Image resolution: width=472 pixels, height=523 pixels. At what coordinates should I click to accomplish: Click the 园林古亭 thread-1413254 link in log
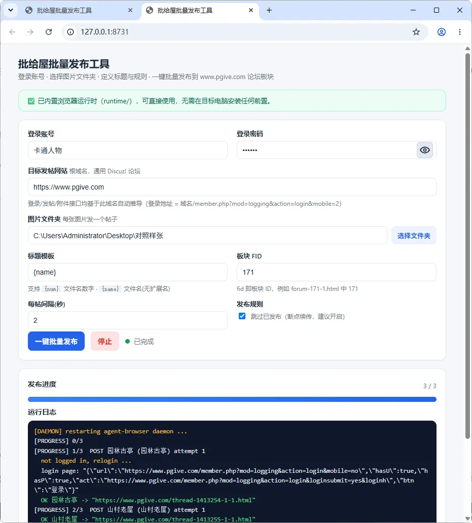coord(173,500)
